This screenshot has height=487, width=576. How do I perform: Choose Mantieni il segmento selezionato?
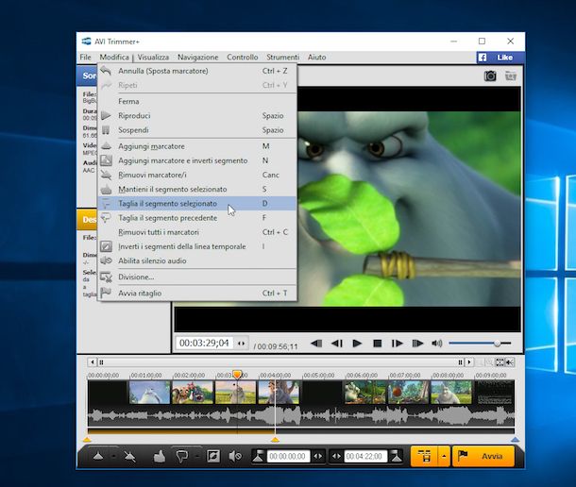[197, 189]
